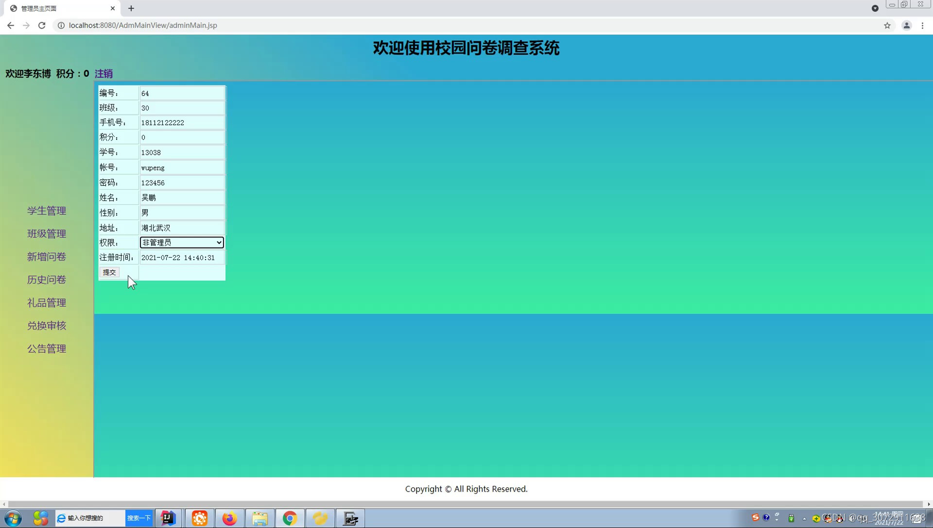Viewport: 933px width, 528px height.
Task: Click the 地址 field showing 湖北武汉
Action: coord(182,228)
